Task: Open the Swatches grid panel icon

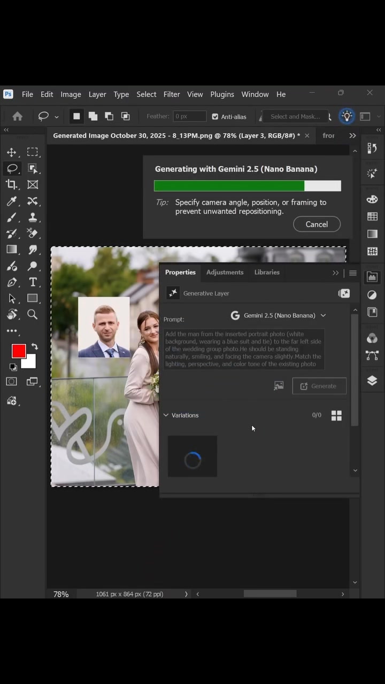Action: coord(372,216)
